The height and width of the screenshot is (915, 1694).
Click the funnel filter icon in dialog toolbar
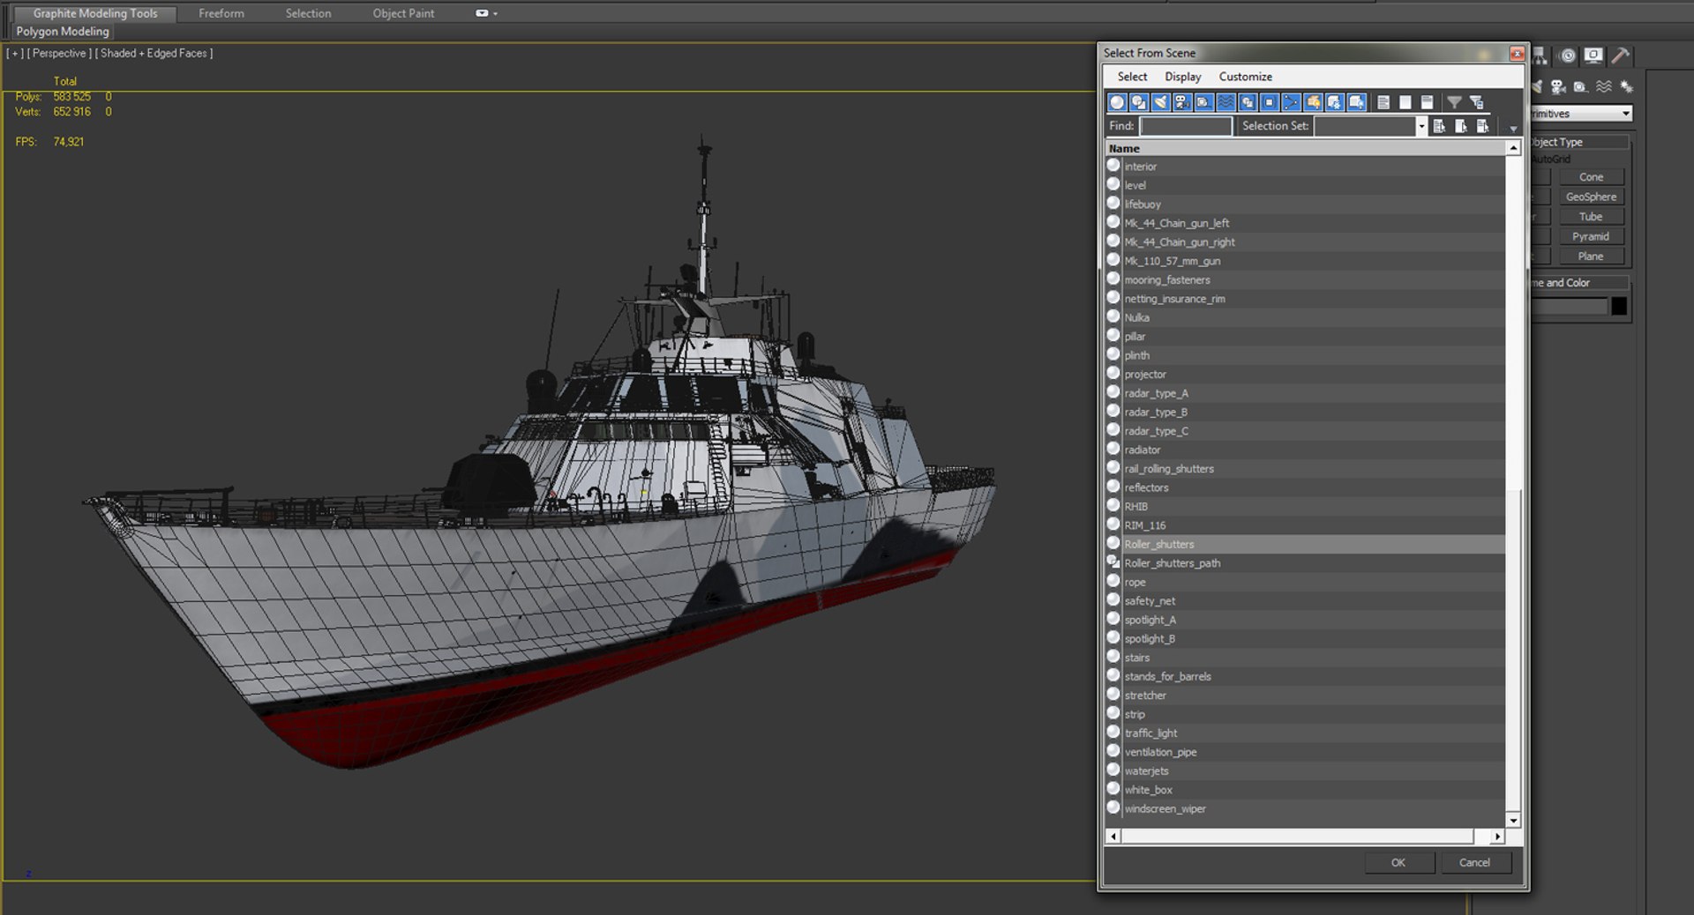click(1454, 102)
